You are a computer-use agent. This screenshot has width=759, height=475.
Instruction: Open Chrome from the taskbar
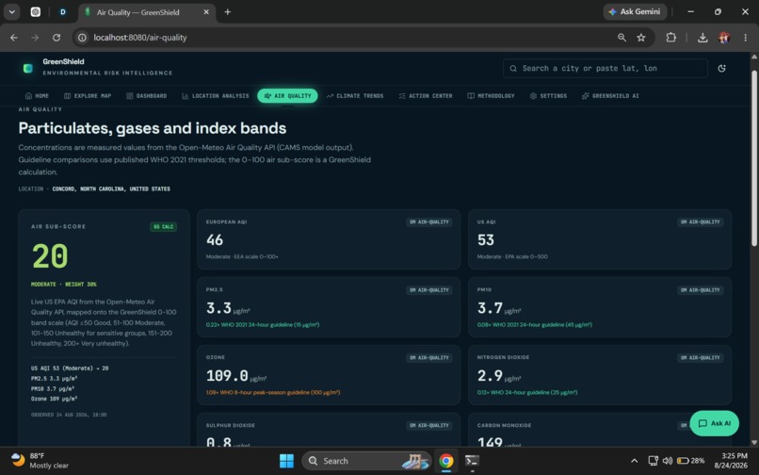[x=445, y=461]
